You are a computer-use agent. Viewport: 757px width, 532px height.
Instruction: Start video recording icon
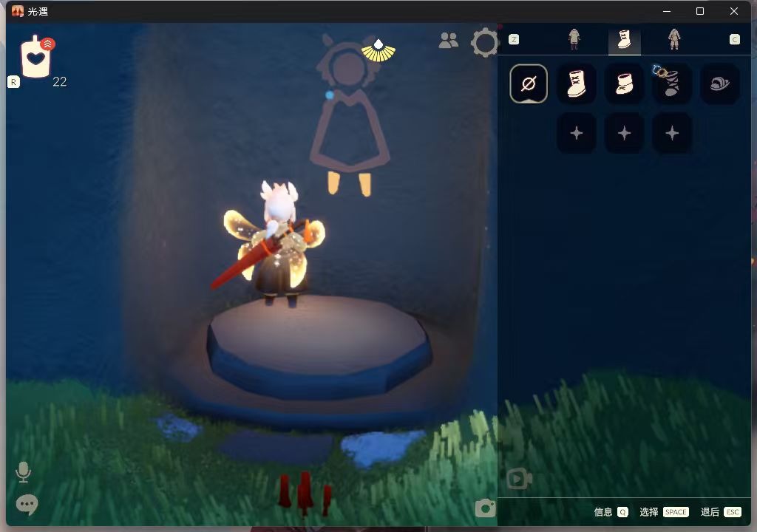[x=519, y=479]
